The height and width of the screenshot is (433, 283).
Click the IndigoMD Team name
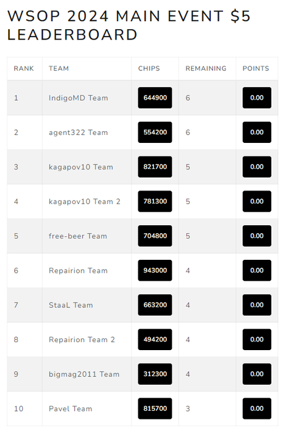78,98
